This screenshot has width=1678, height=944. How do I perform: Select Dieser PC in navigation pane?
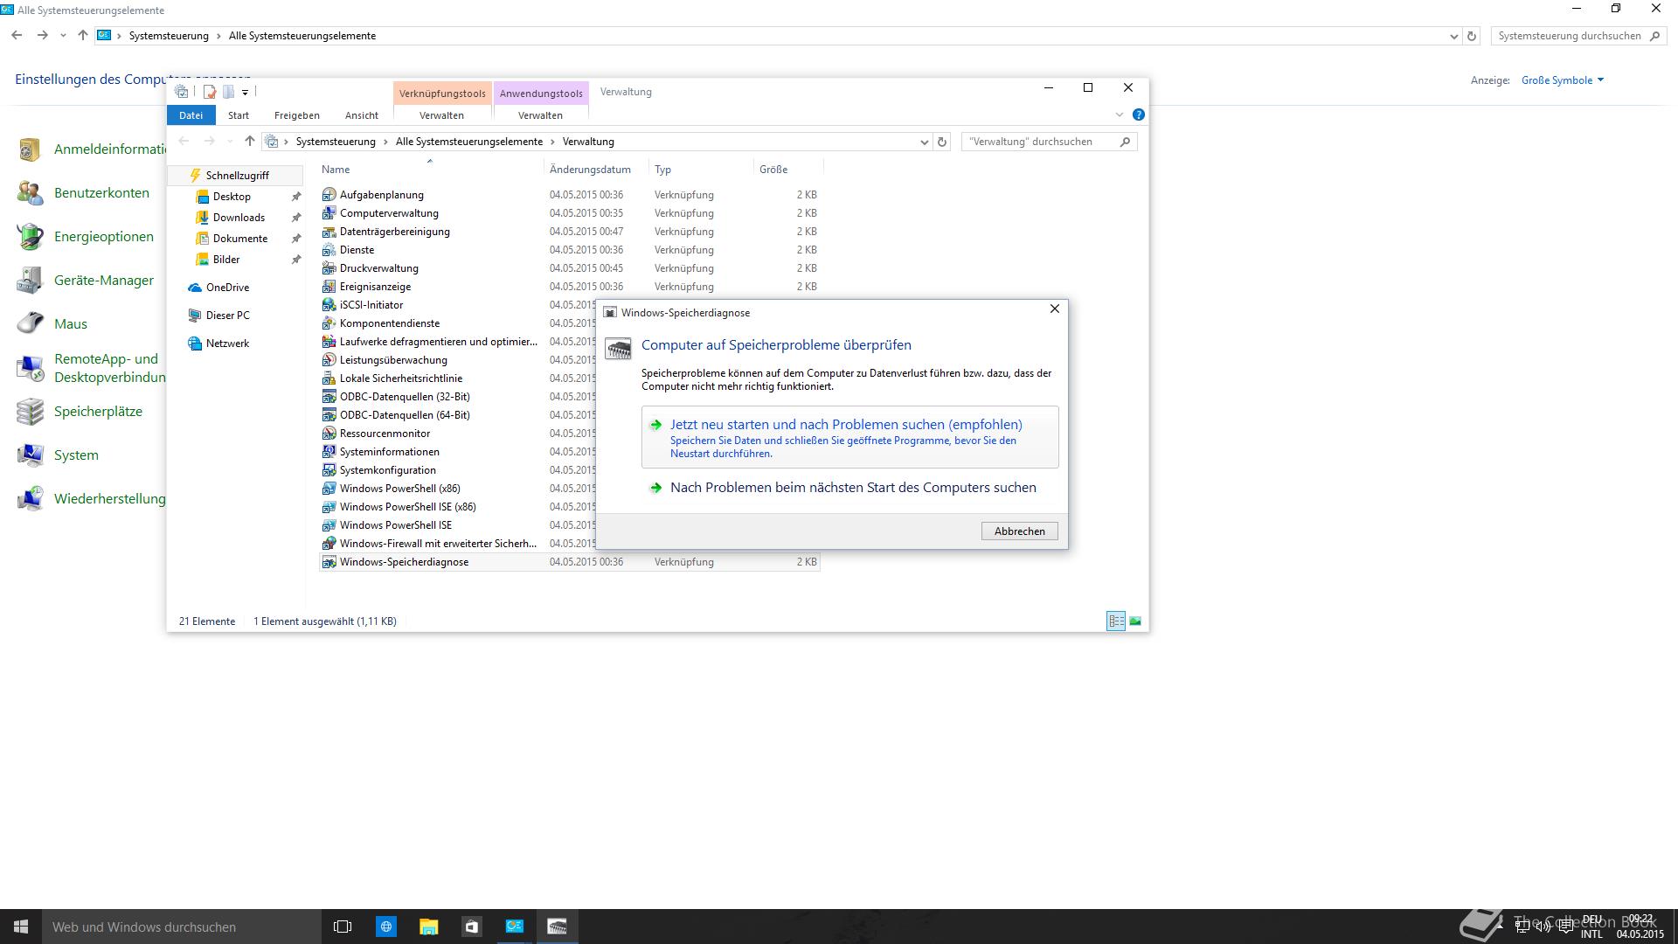(227, 316)
